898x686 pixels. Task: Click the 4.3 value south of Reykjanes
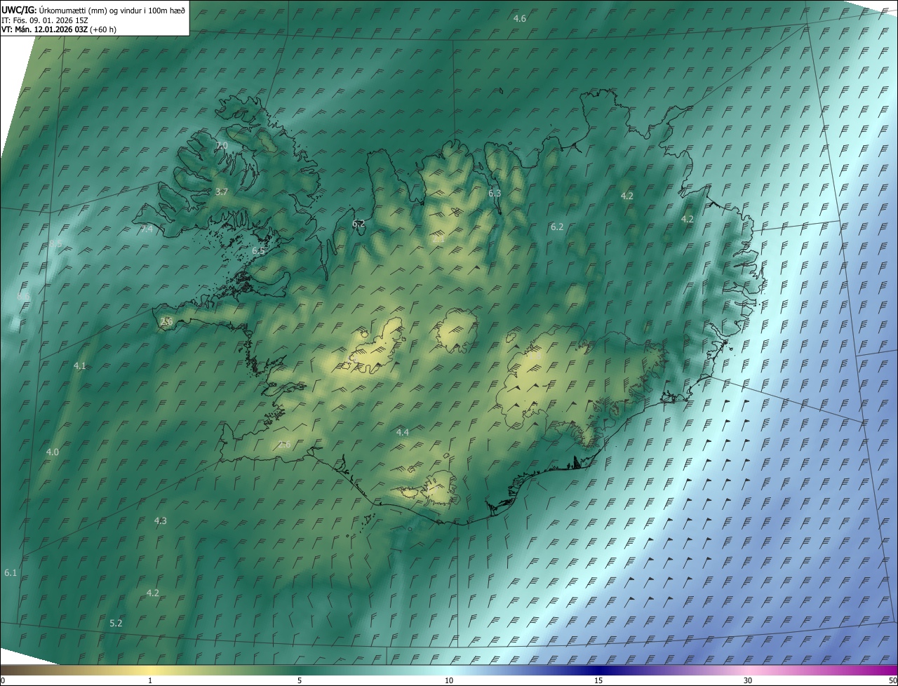tap(161, 520)
